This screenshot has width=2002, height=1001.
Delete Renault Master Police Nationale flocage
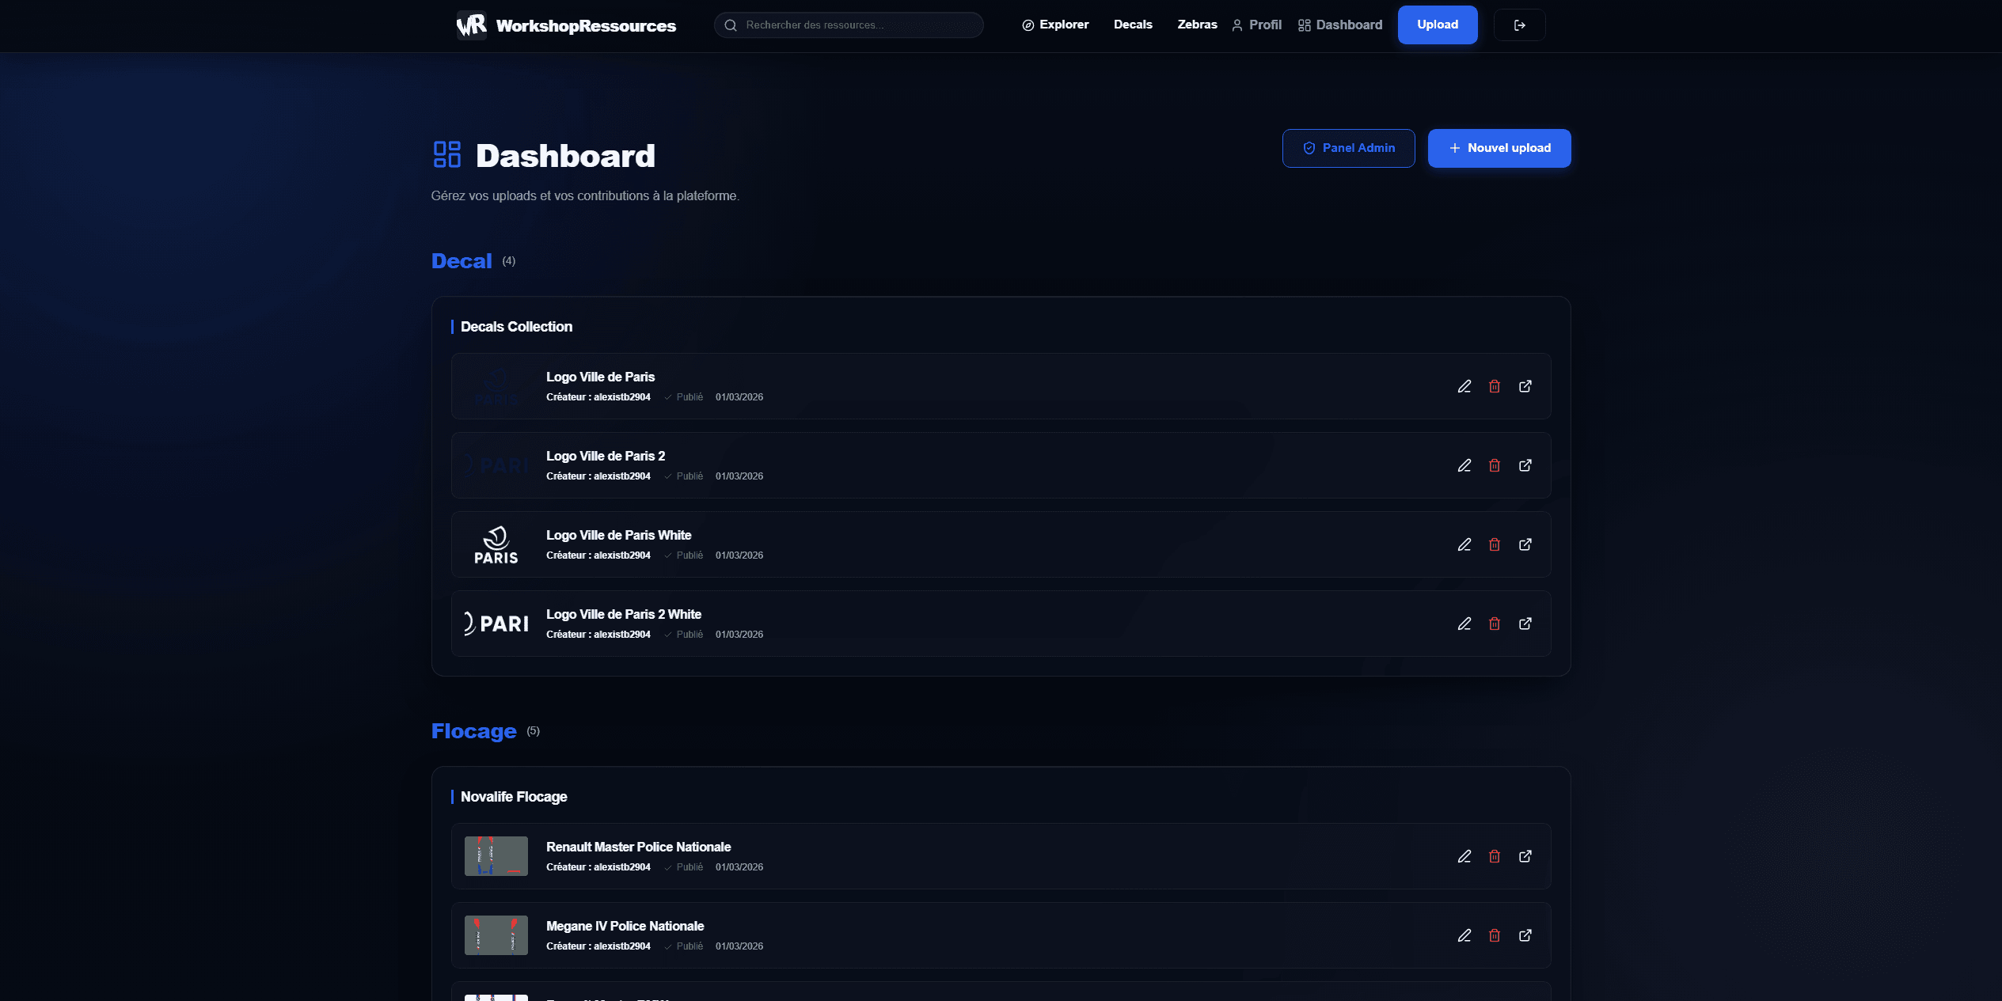coord(1495,856)
